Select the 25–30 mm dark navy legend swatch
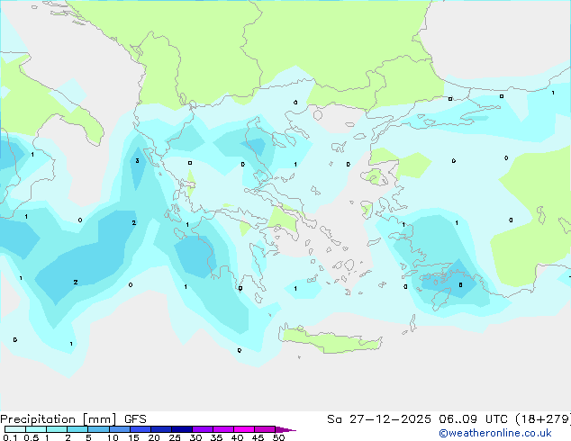 pyautogui.click(x=181, y=429)
